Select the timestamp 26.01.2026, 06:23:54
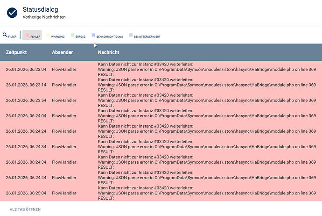Screen dimensions: 322x216 tap(26, 101)
